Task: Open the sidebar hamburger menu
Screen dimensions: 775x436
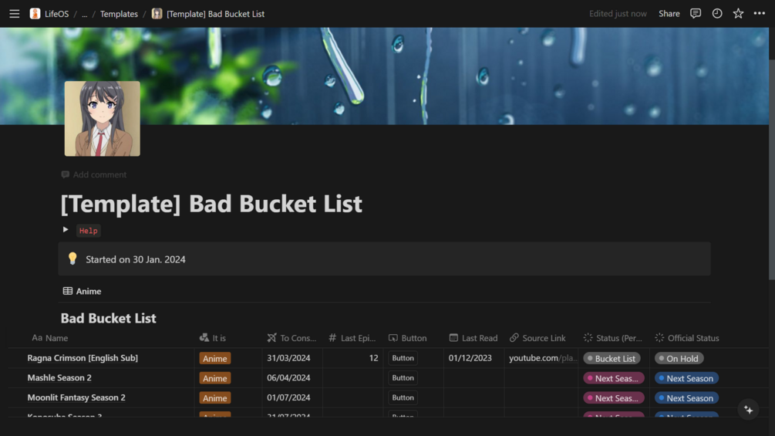Action: (x=15, y=14)
